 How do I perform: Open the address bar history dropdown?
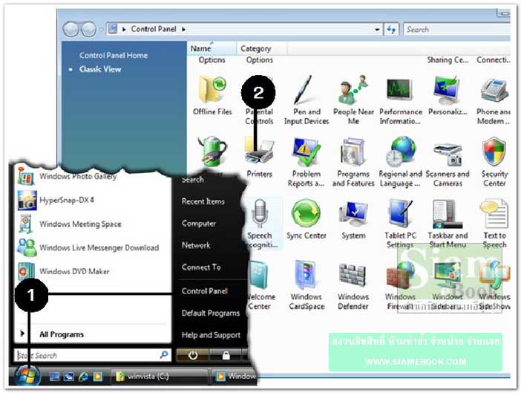(377, 29)
